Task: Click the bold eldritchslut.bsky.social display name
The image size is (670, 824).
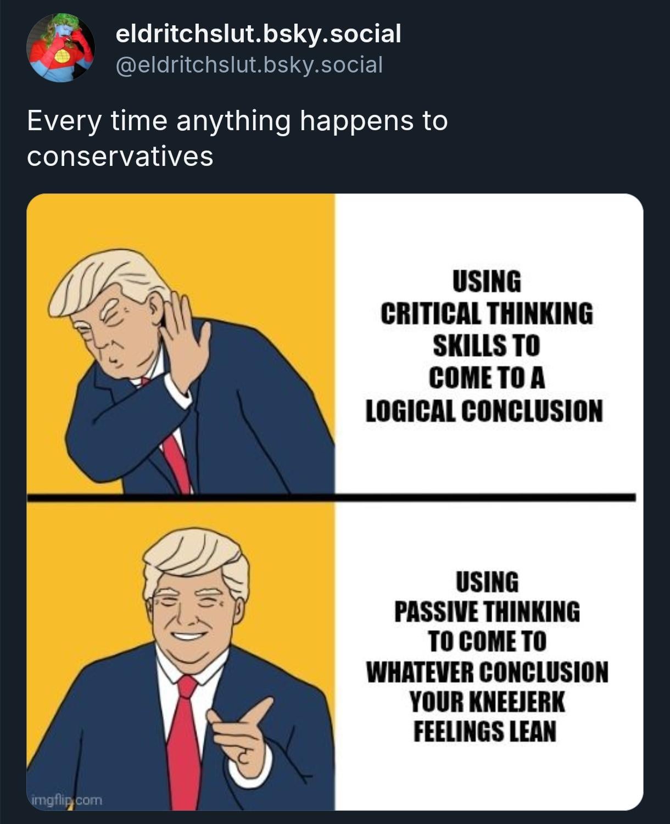Action: coord(258,34)
